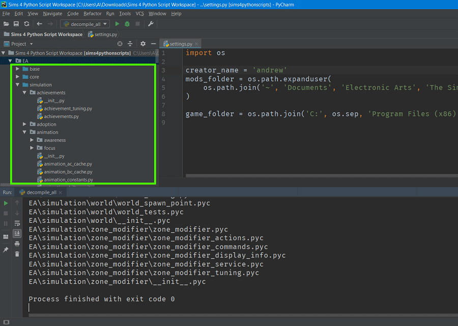Open the Refactor menu
The height and width of the screenshot is (326, 458).
92,14
